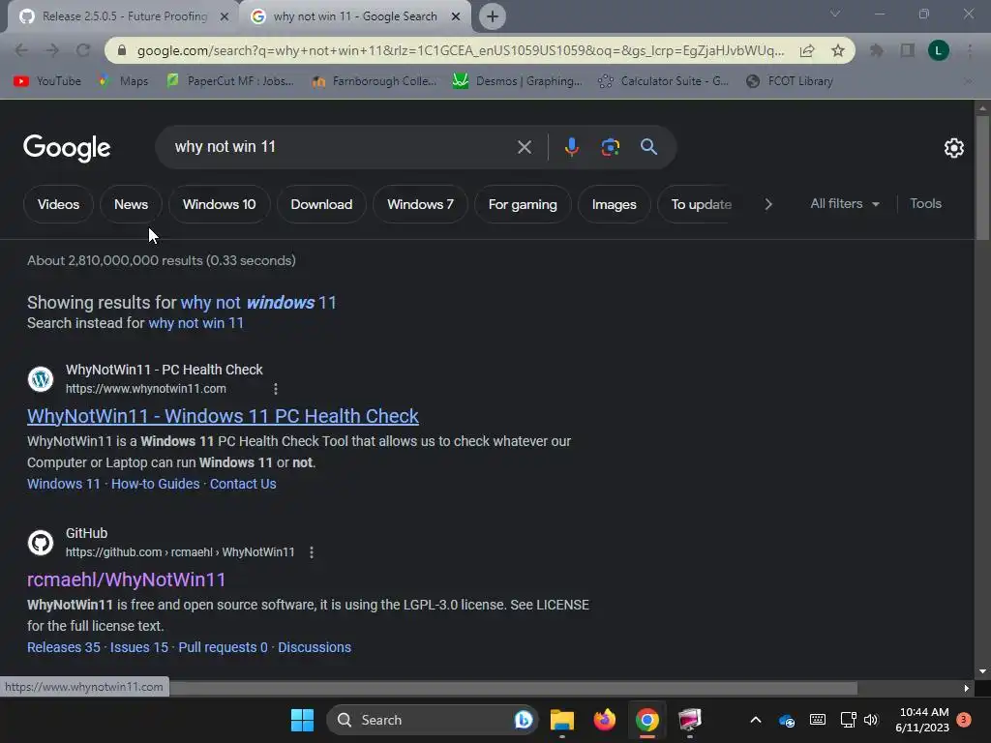Click the Chrome address bar URL
This screenshot has height=743, width=991.
(460, 50)
